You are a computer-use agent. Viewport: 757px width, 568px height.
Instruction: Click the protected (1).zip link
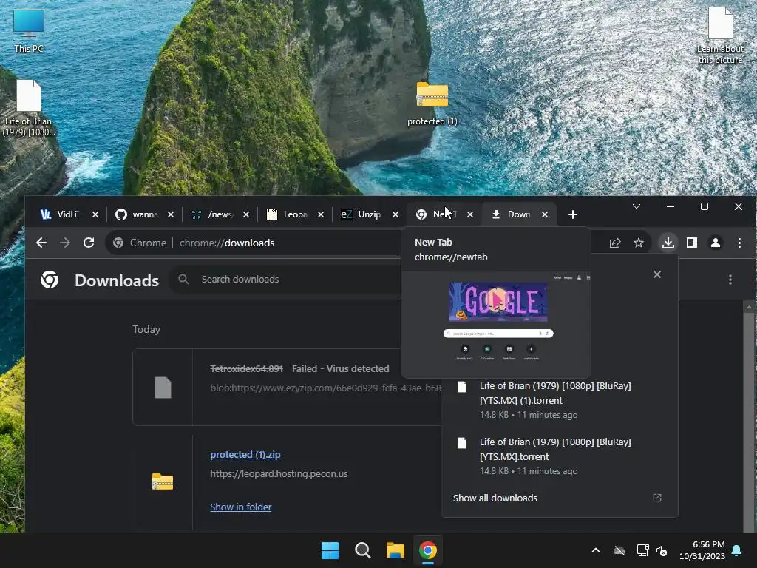[245, 455]
